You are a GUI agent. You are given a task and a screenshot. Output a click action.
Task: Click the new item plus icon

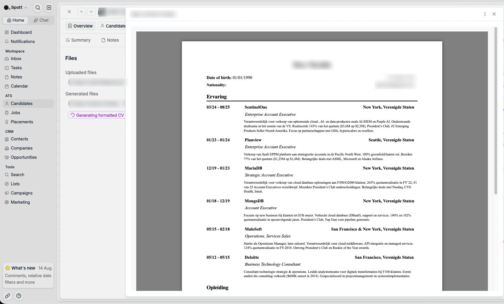49,8
